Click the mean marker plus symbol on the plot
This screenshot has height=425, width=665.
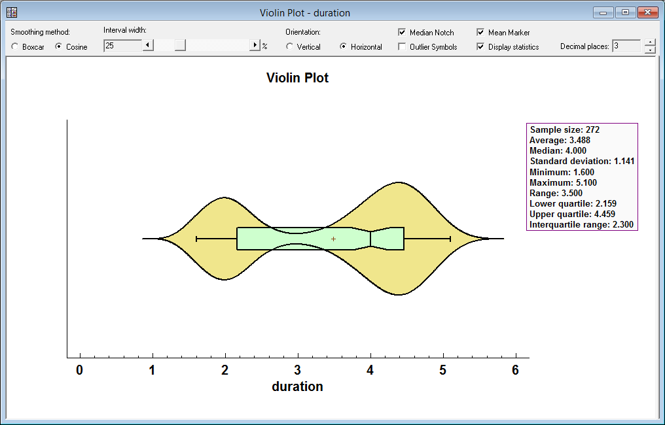(x=333, y=239)
